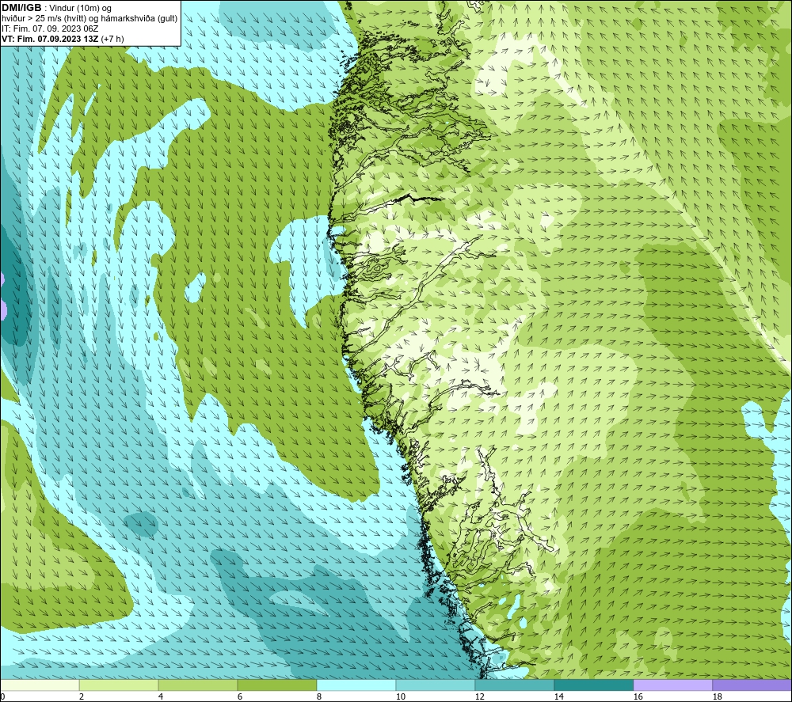Click the scale label '8'
The image size is (792, 702).
pyautogui.click(x=319, y=697)
